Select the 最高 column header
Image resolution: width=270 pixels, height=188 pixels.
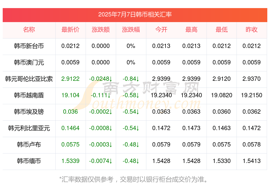pos(191,30)
